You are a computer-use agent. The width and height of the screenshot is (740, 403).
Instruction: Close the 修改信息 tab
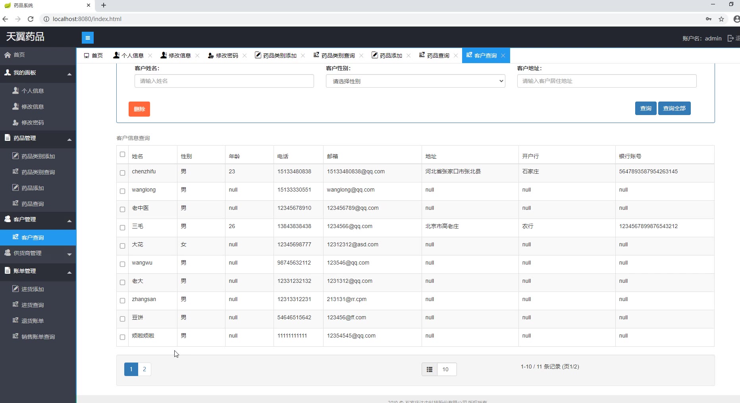click(x=197, y=56)
